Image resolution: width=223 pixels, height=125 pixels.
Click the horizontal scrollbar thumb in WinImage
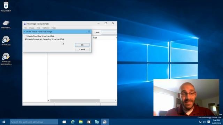75,100
